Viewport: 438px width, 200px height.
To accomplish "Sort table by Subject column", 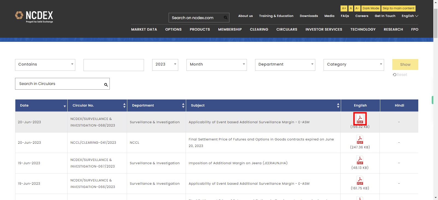I will coord(263,105).
